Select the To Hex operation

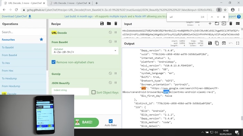point(23,63)
